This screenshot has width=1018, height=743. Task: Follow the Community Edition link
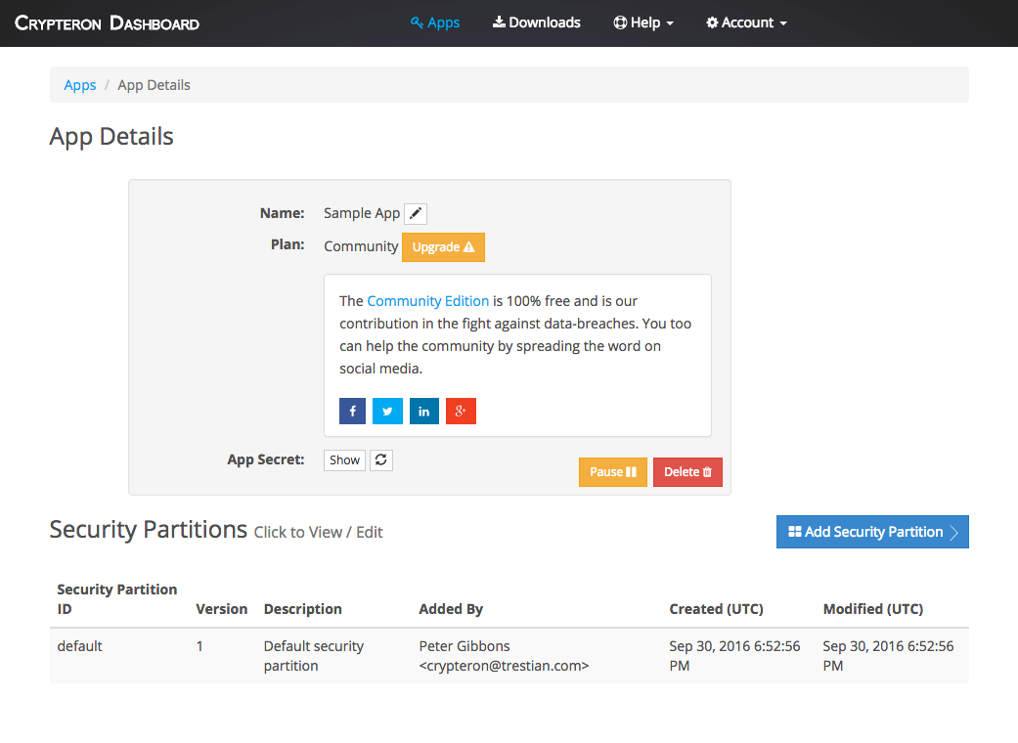pos(427,301)
